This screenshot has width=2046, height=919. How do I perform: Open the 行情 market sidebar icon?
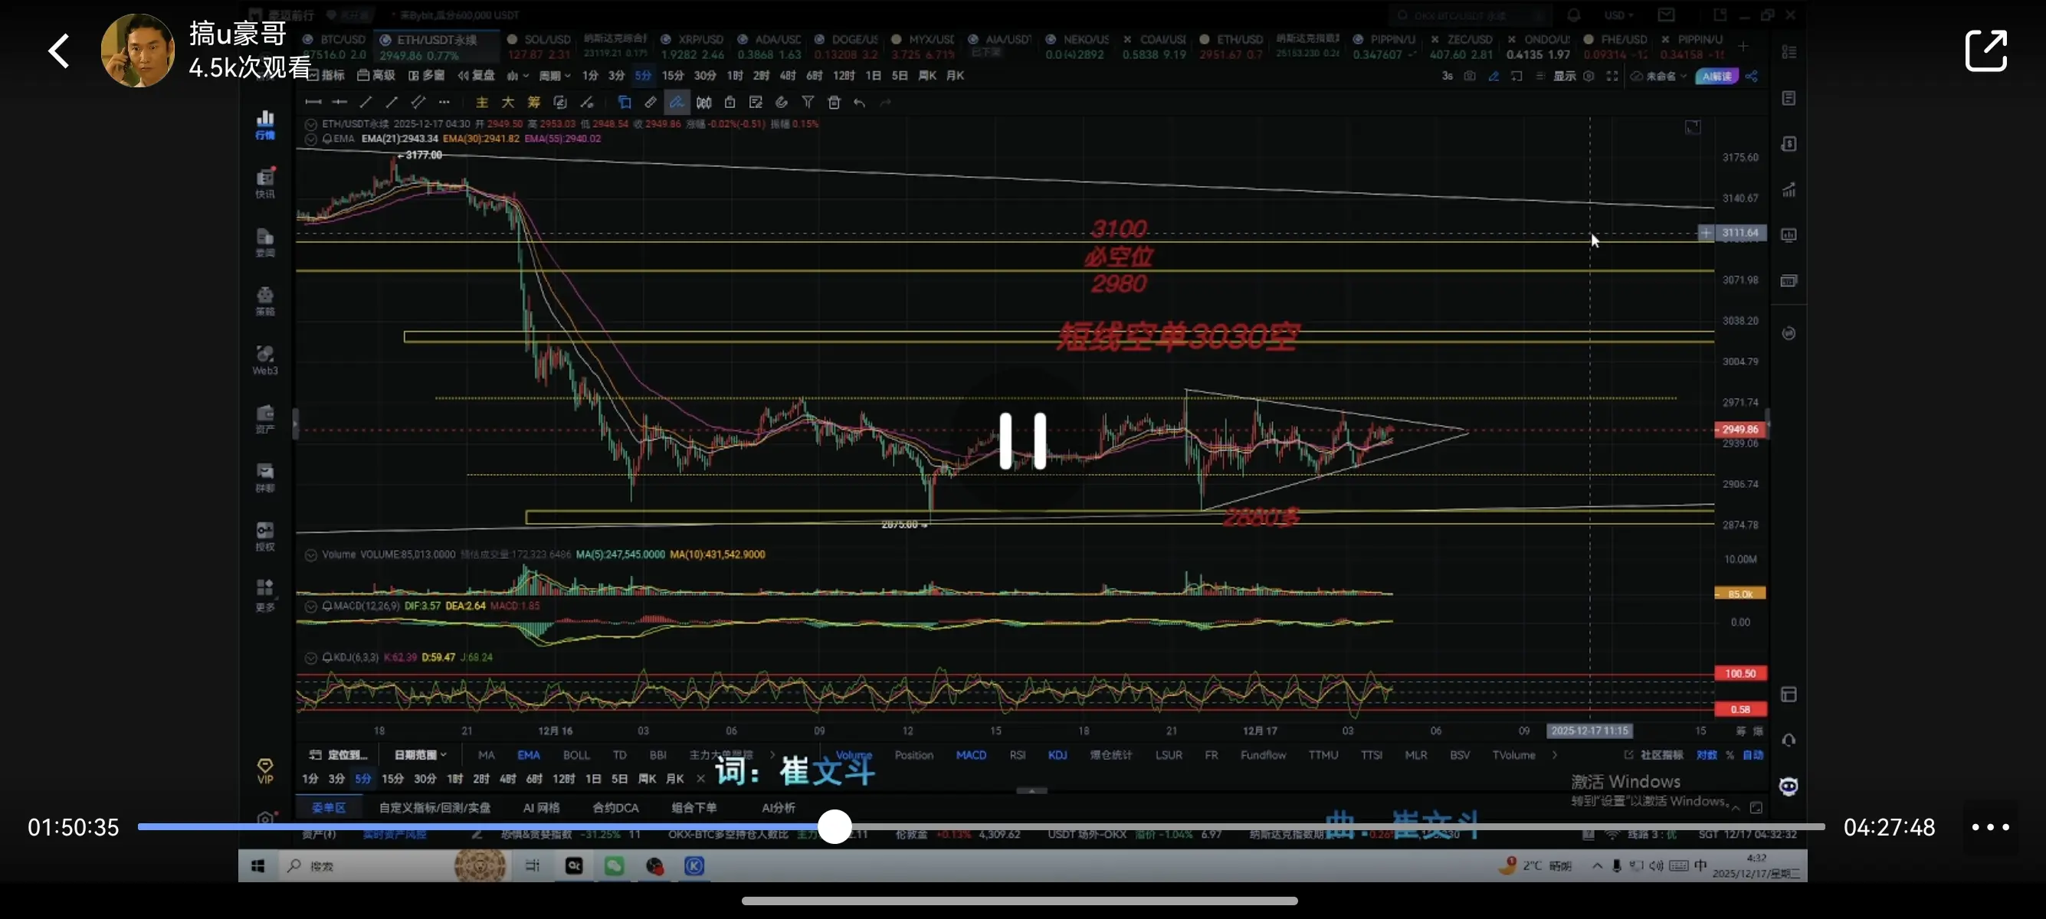(265, 125)
